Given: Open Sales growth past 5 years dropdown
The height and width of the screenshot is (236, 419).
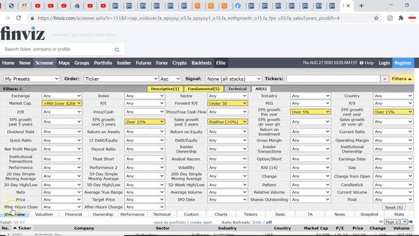Looking at the screenshot, I should pos(227,122).
